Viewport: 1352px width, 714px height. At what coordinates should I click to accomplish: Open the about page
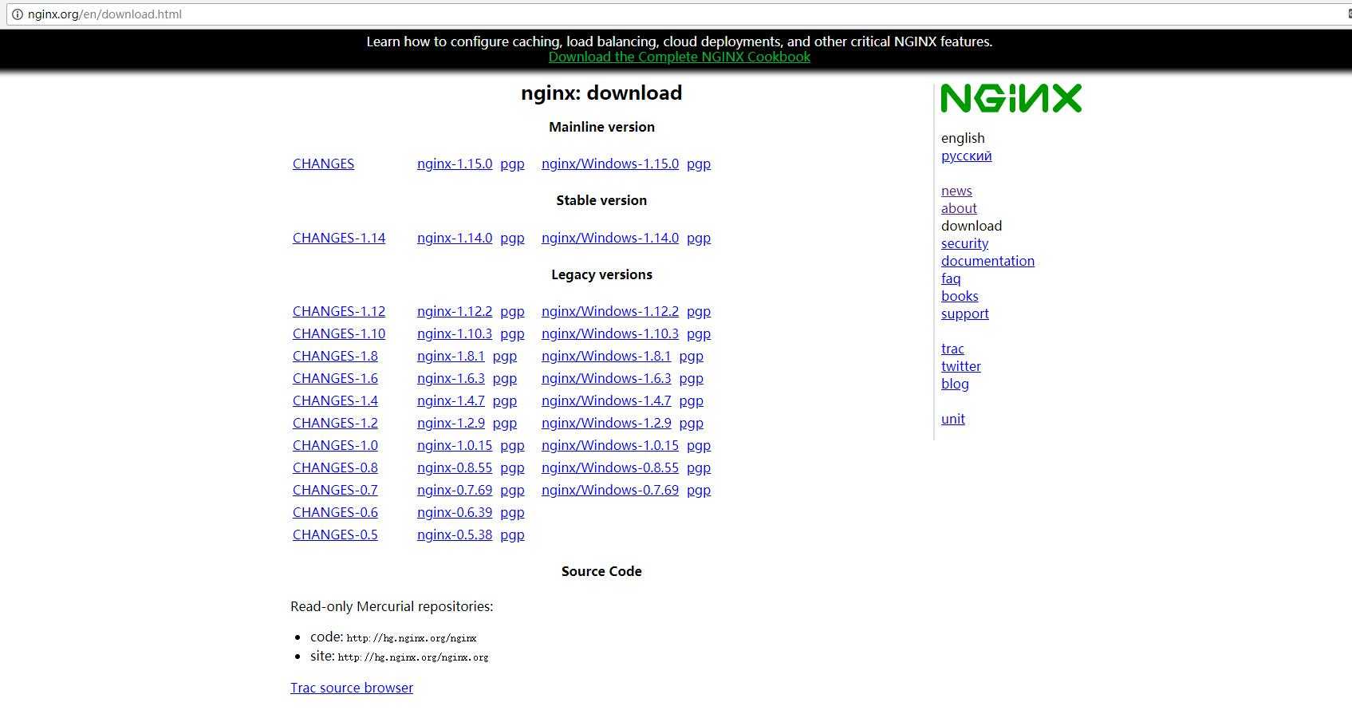(x=959, y=208)
